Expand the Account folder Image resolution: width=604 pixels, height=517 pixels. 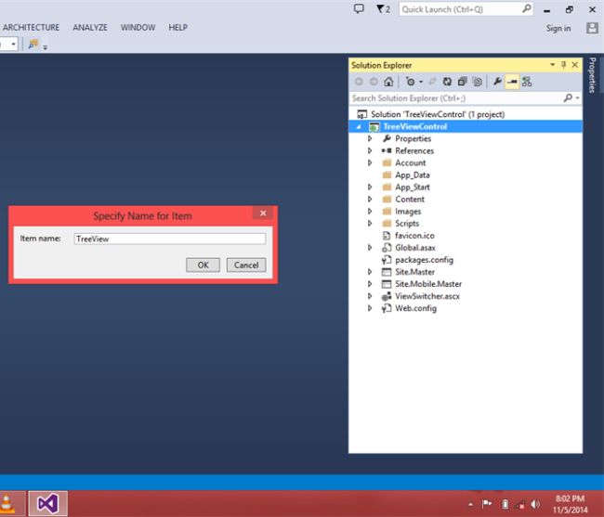coord(370,162)
